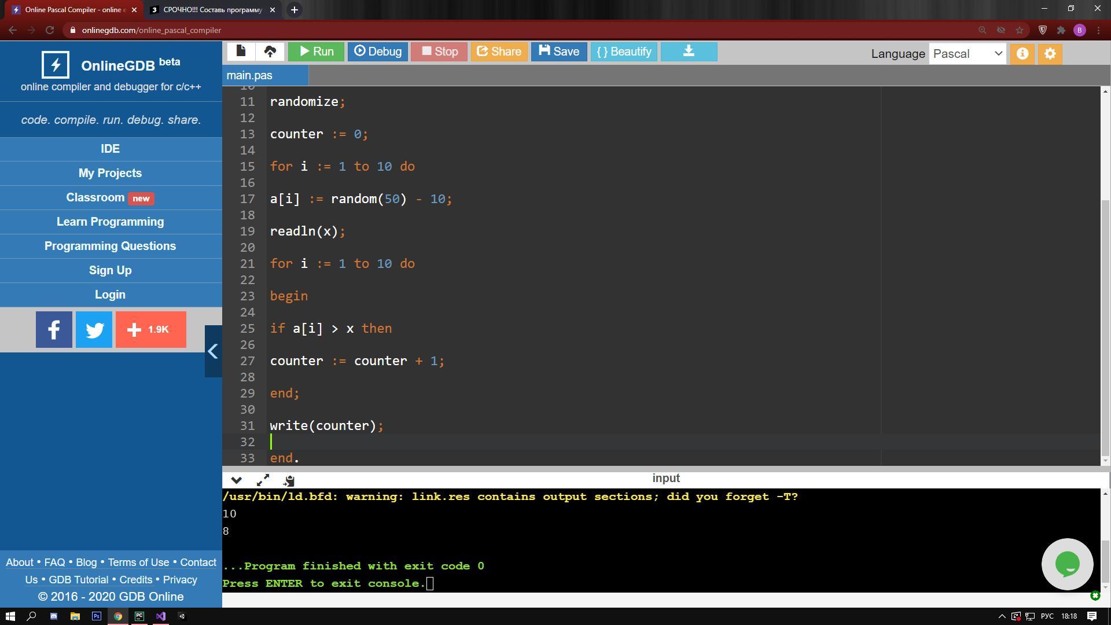This screenshot has width=1111, height=625.
Task: Expand the console to fullscreen
Action: [x=263, y=480]
